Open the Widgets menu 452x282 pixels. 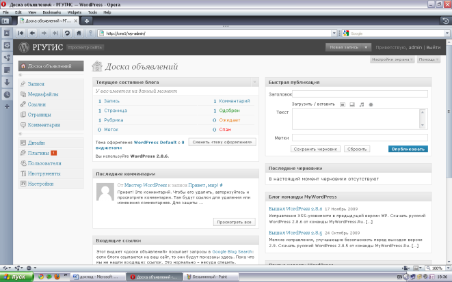pyautogui.click(x=75, y=12)
